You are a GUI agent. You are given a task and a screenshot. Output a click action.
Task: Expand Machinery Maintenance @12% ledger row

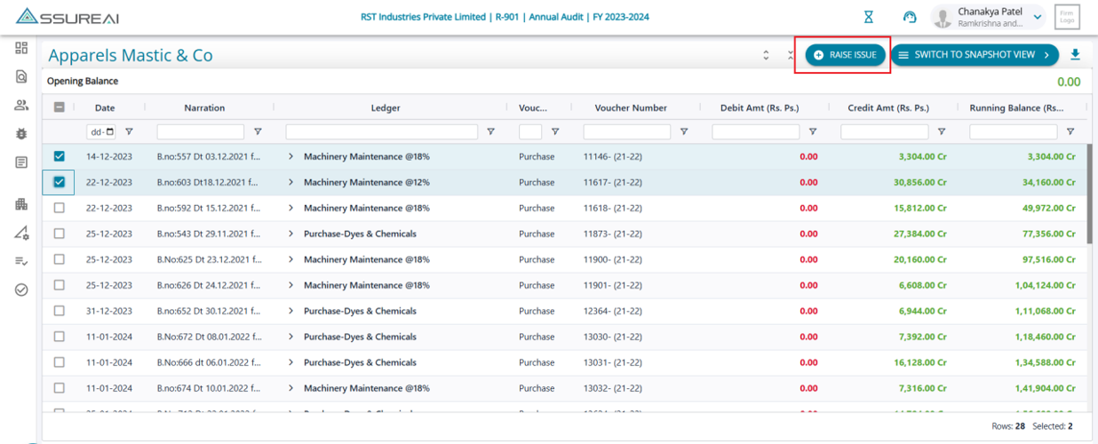[290, 182]
